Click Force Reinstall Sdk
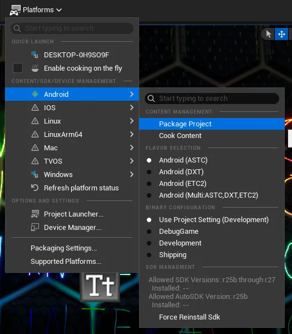 click(x=212, y=317)
